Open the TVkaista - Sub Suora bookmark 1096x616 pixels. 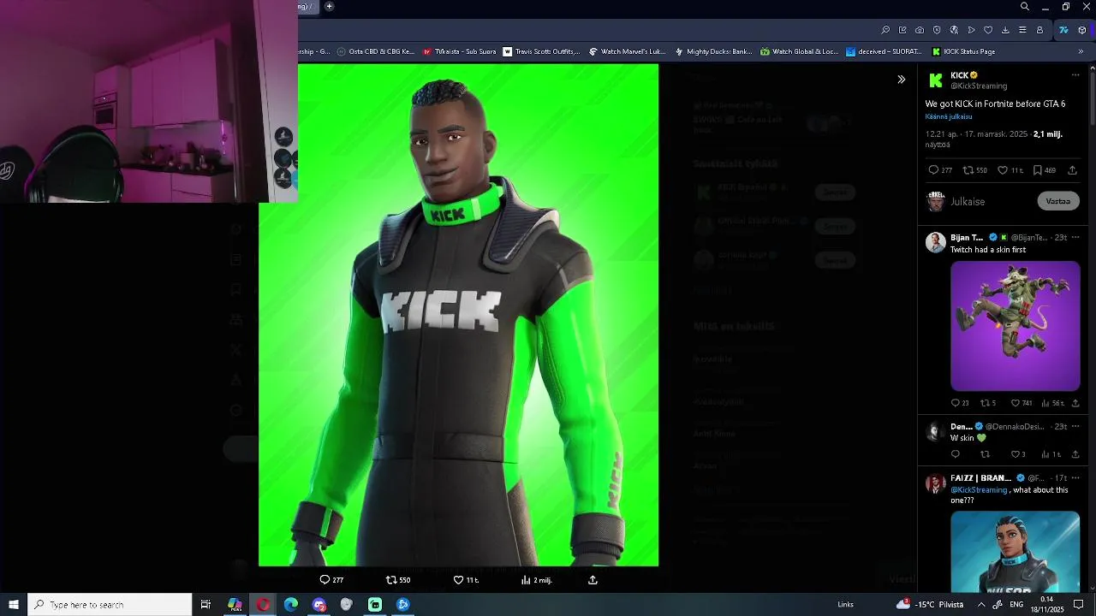(459, 51)
